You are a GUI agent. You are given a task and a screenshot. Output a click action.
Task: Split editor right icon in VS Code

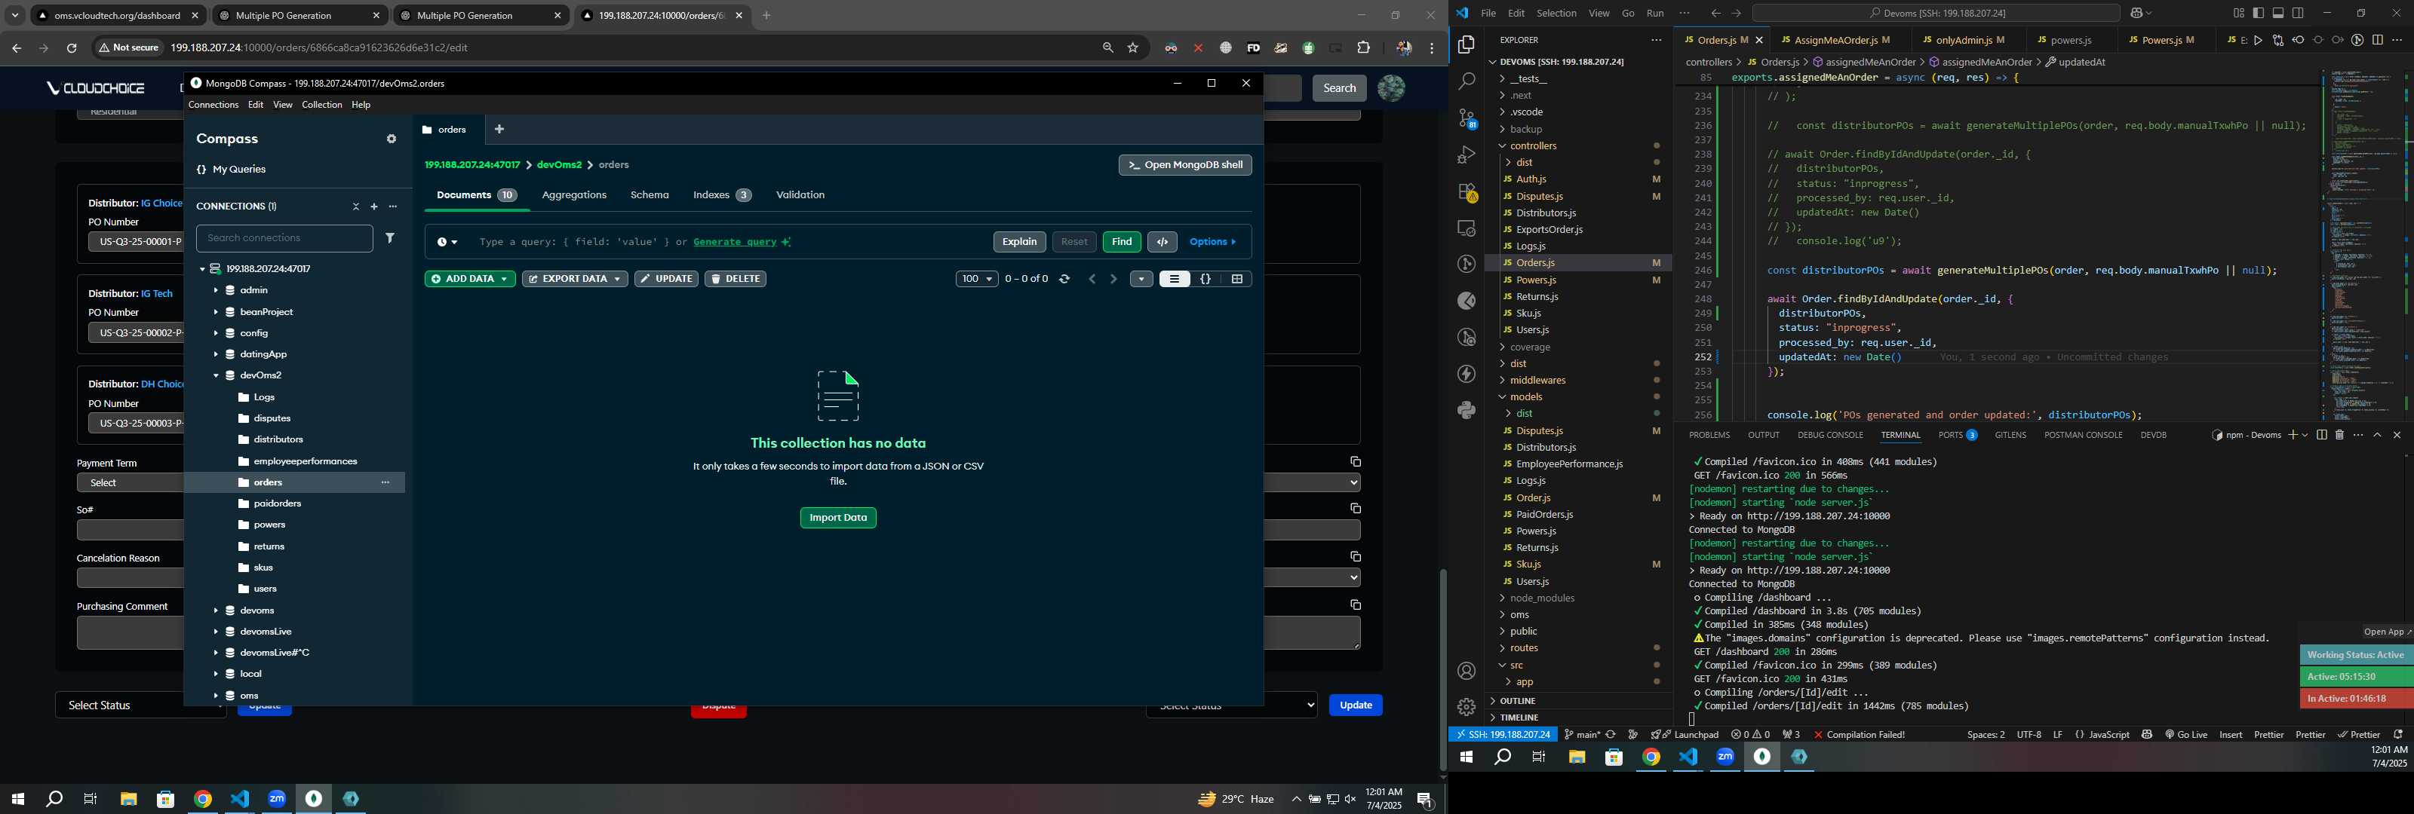2378,40
